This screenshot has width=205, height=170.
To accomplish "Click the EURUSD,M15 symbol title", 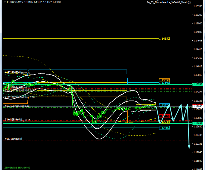I will (15, 2).
